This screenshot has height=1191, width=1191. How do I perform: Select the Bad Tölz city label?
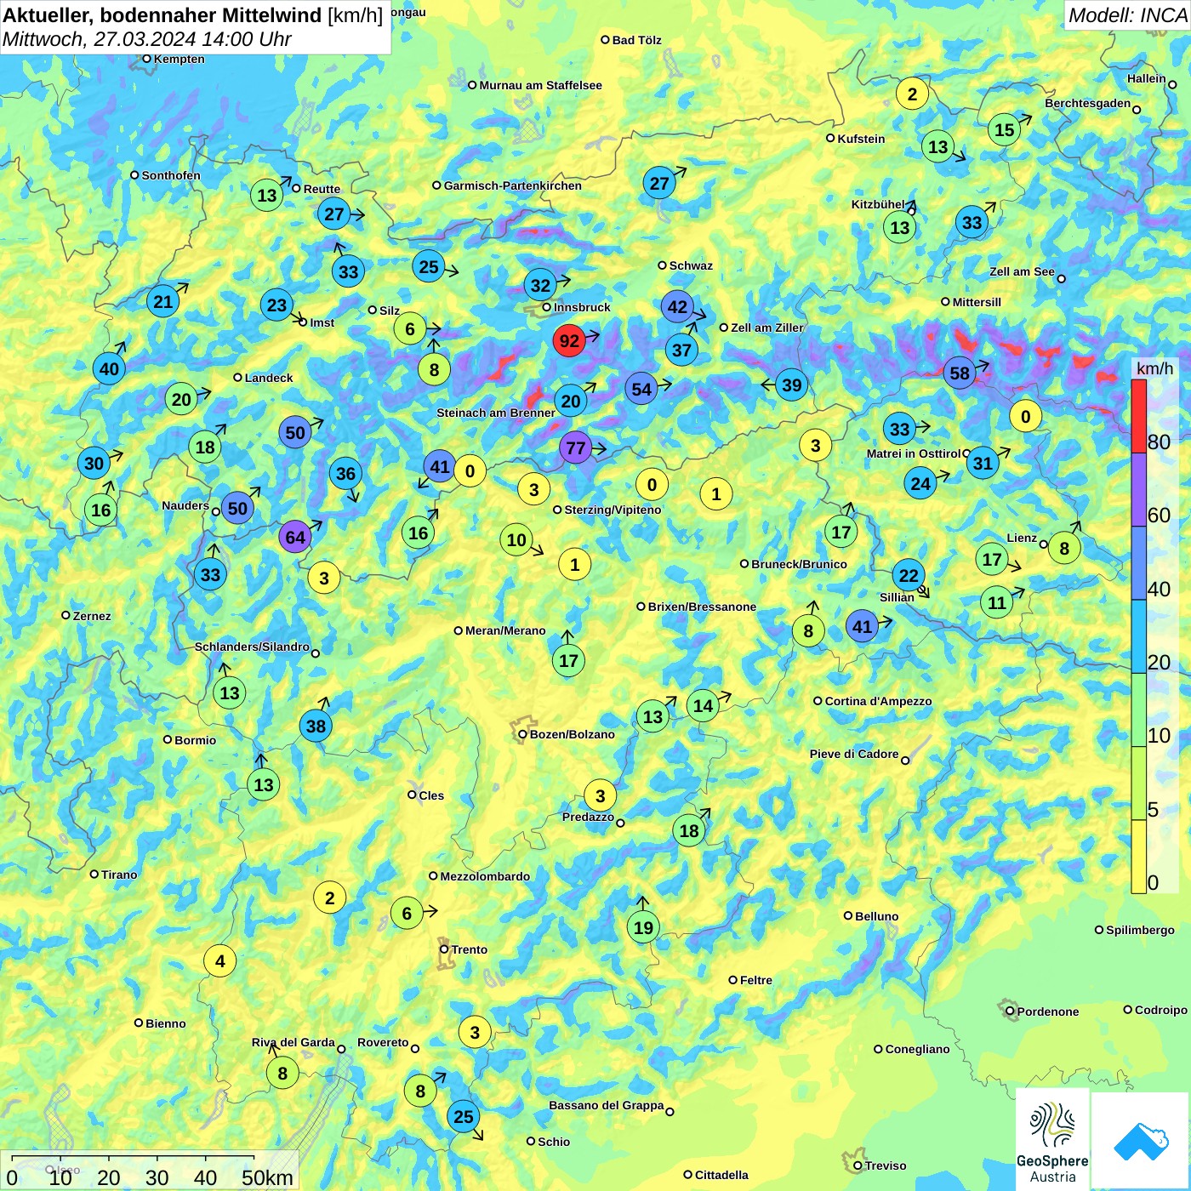click(x=636, y=40)
